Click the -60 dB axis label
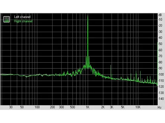Image resolution: width=165 pixels, height=123 pixels. pos(160,50)
